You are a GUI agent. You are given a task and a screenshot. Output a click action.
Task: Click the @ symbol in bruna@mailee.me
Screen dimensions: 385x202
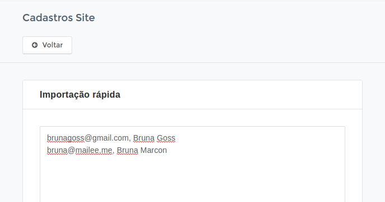click(x=71, y=150)
